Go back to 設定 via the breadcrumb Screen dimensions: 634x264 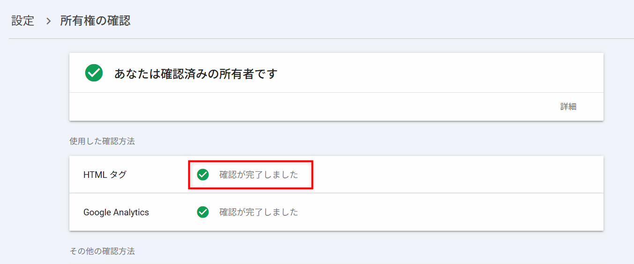pos(23,21)
